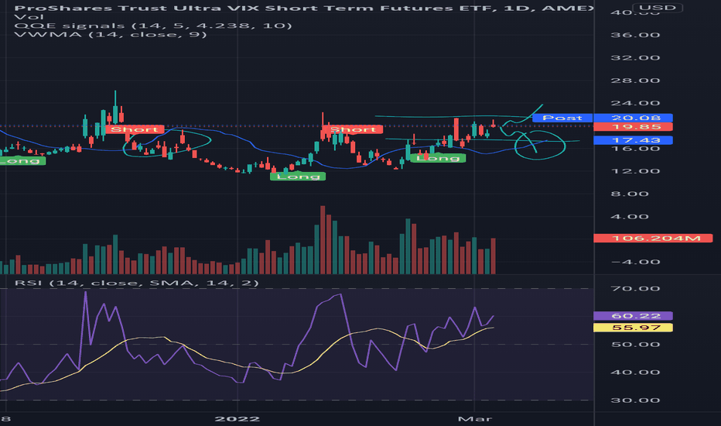Click the 12.00 price axis label
Image resolution: width=721 pixels, height=426 pixels.
pyautogui.click(x=635, y=171)
